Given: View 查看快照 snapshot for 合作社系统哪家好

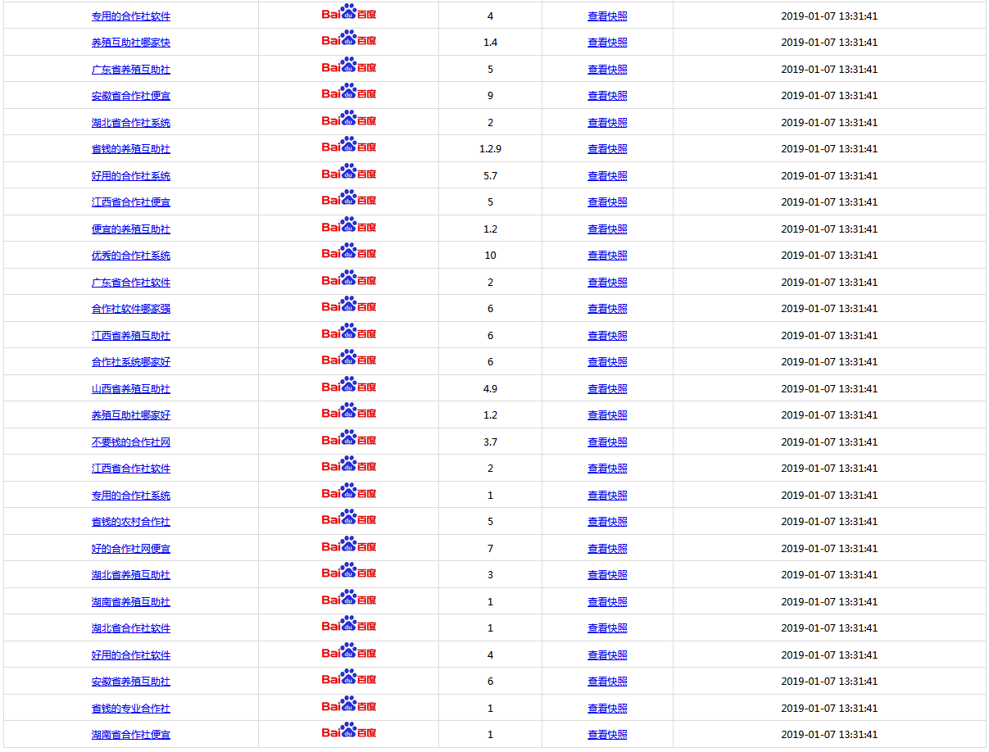Looking at the screenshot, I should click(x=607, y=362).
